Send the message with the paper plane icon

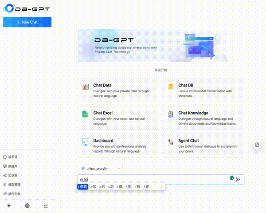pos(238,180)
